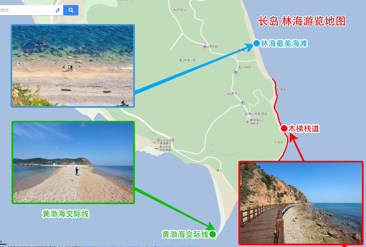Click the 林海公园 park marker icon
366x247 pixels.
(x=181, y=60)
